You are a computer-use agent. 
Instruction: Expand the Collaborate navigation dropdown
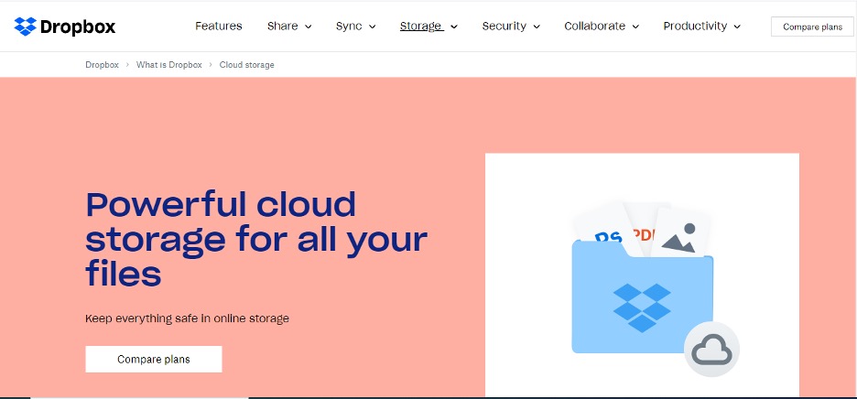tap(601, 27)
